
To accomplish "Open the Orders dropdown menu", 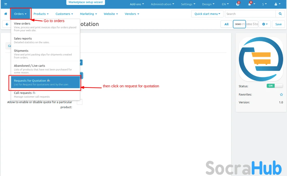I will point(20,14).
